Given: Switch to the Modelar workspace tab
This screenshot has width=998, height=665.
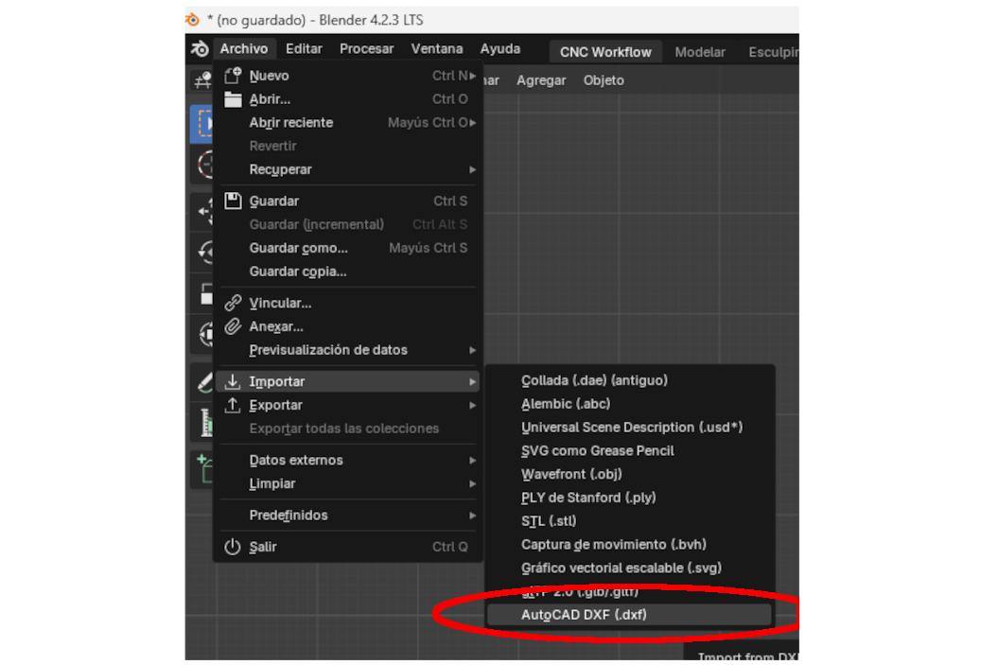Looking at the screenshot, I should (x=700, y=52).
